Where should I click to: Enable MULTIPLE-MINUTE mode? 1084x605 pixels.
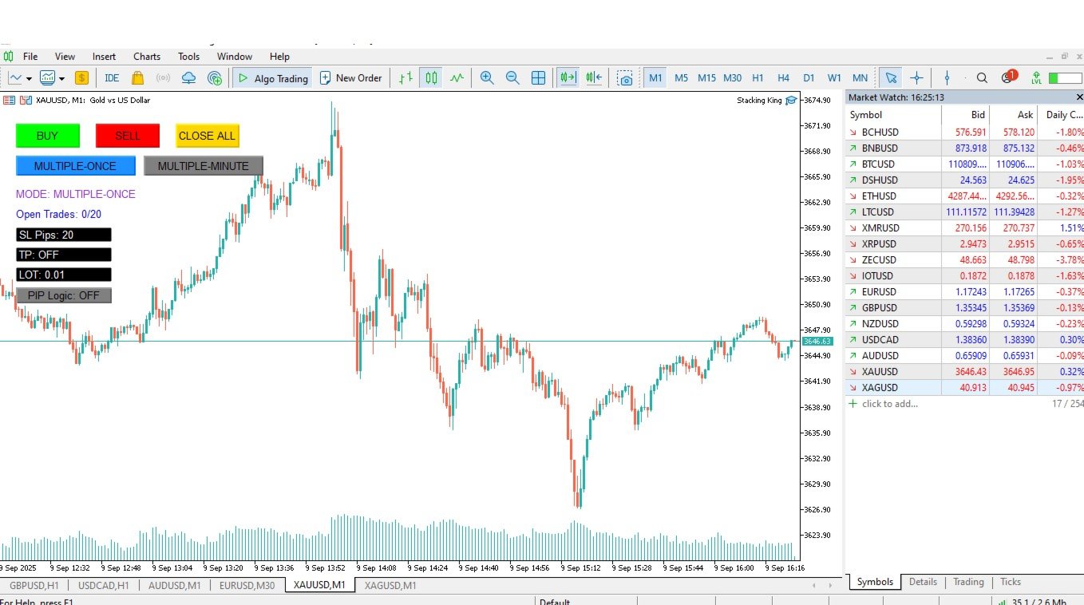204,166
